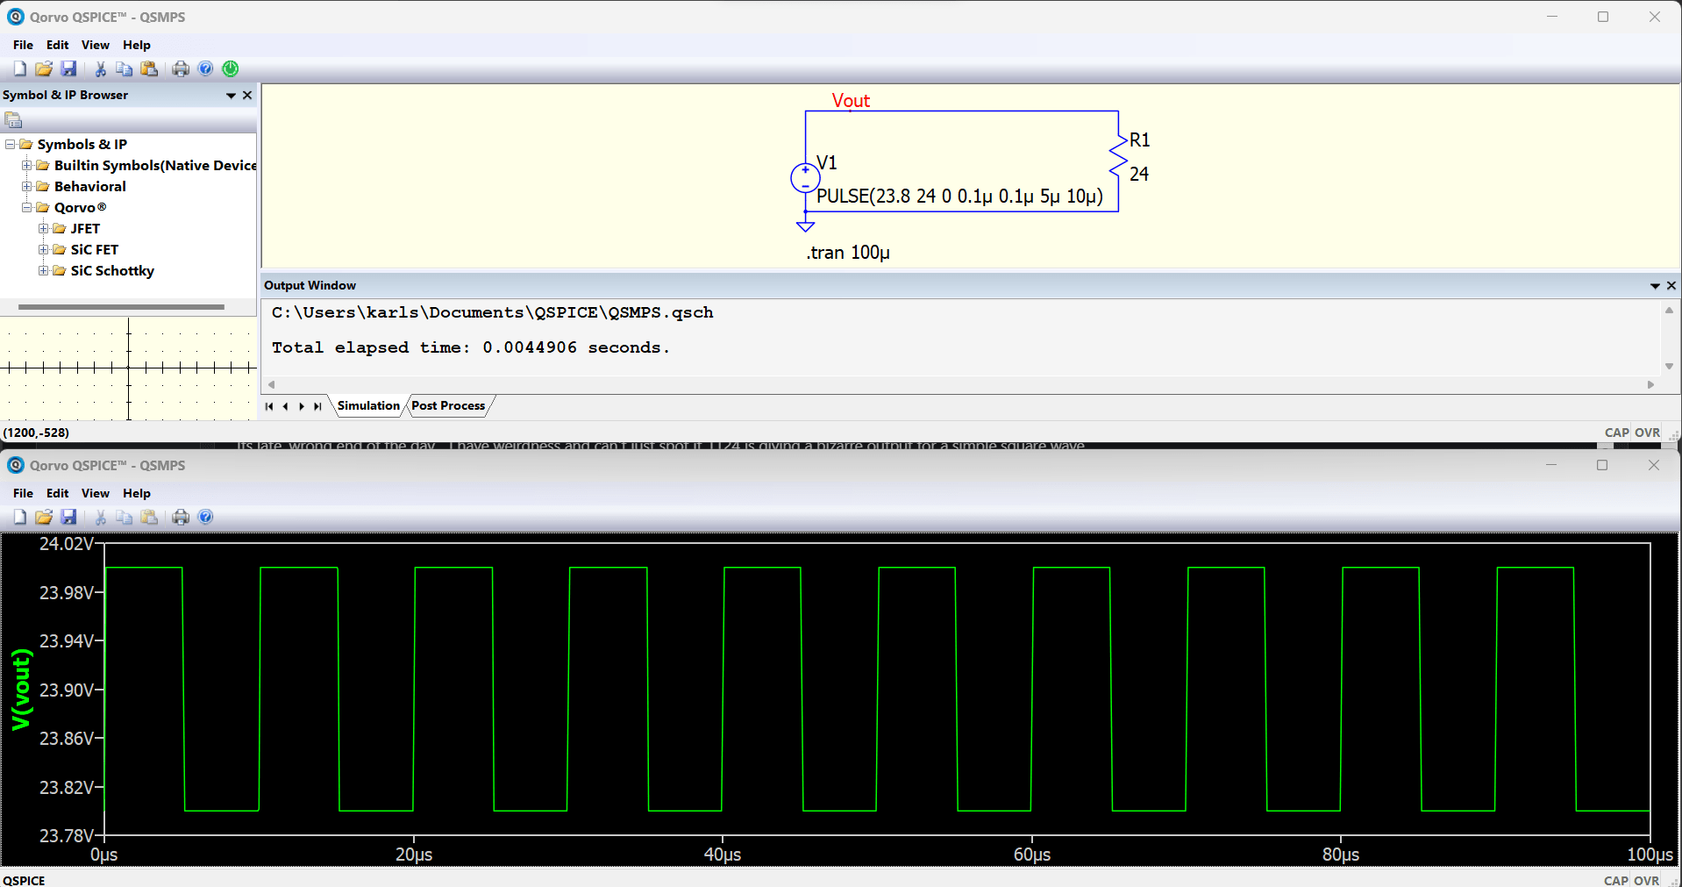This screenshot has width=1682, height=887.
Task: Expand the JFET folder node
Action: (44, 228)
